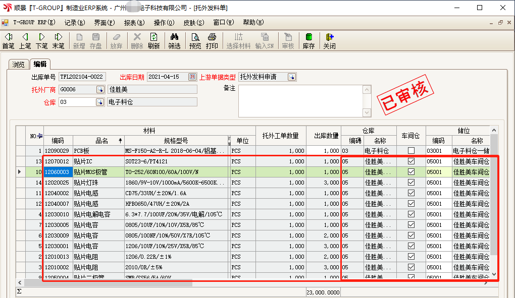The height and width of the screenshot is (298, 515).
Task: Click the 关闭 exit icon
Action: pyautogui.click(x=329, y=41)
